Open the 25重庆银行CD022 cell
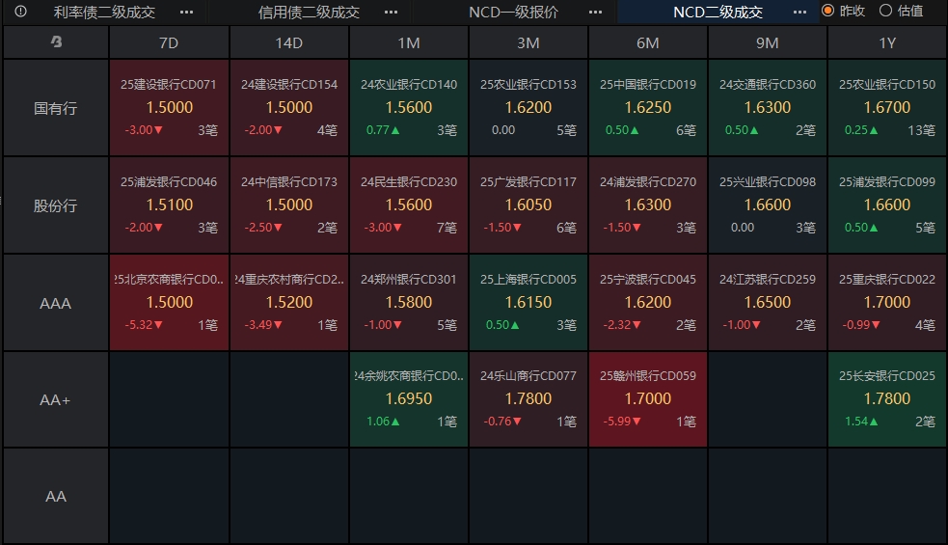Viewport: 948px width, 545px height. (887, 303)
